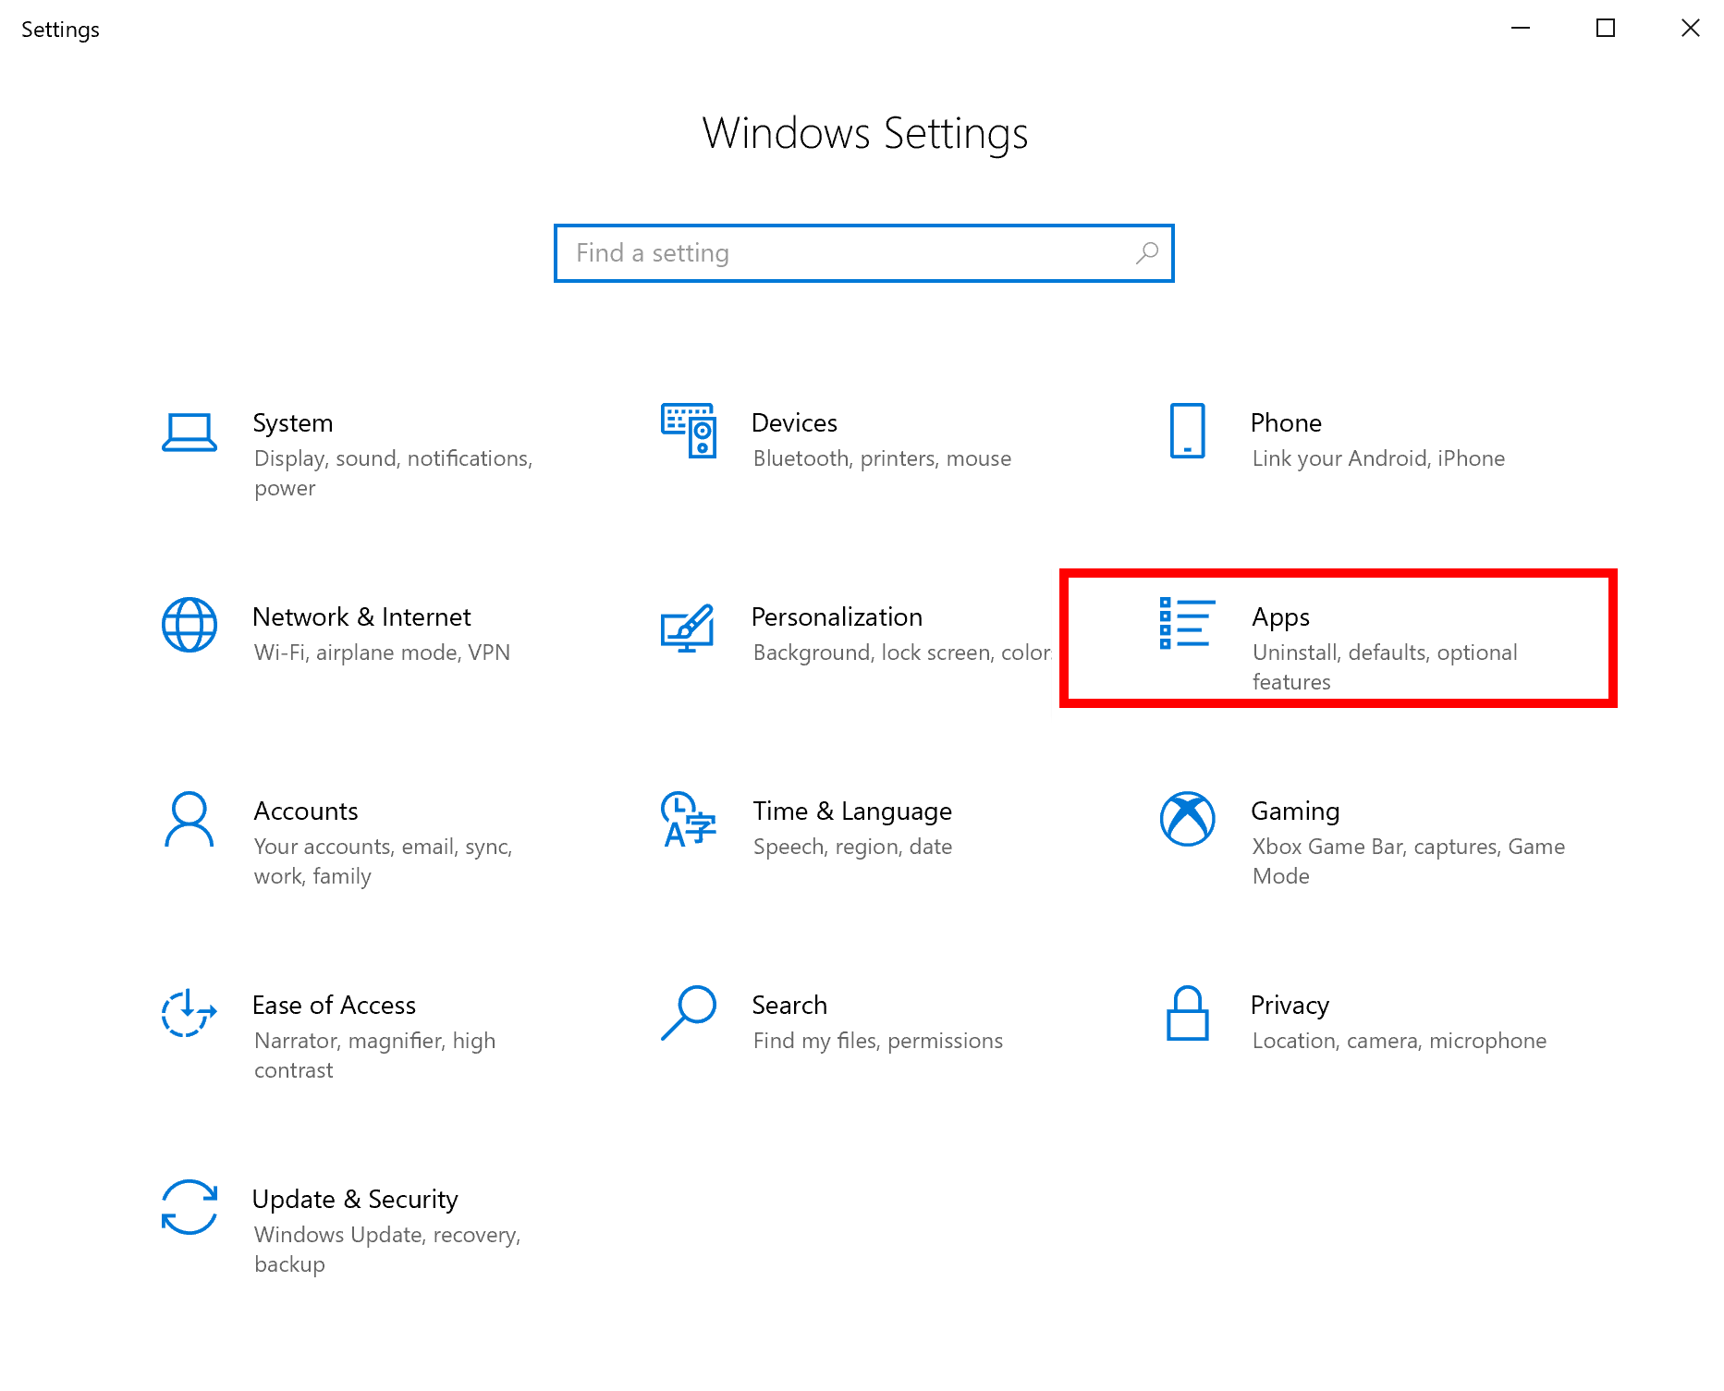Open the Ease of Access icon
1724x1391 pixels.
click(190, 1013)
